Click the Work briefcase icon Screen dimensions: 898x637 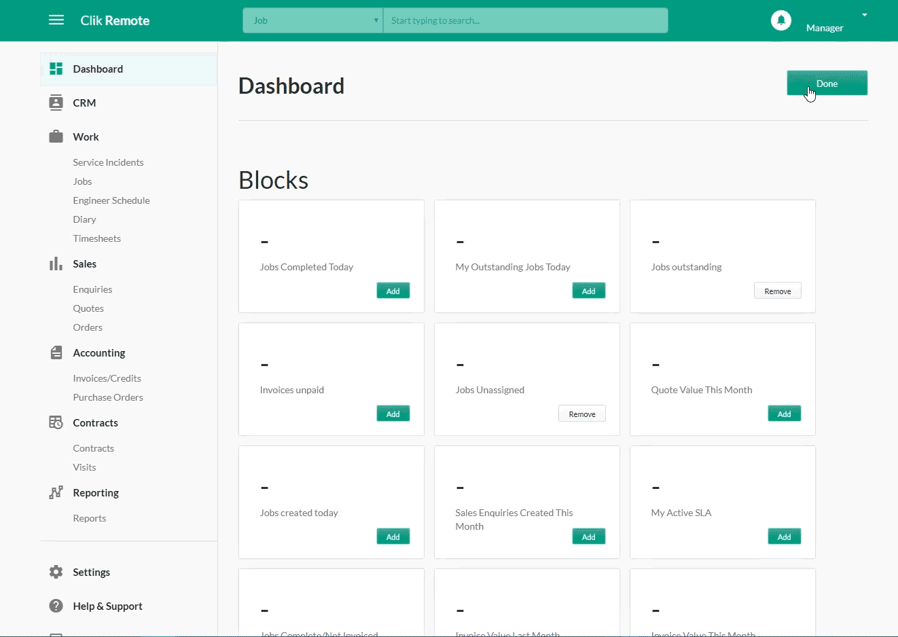pos(55,136)
